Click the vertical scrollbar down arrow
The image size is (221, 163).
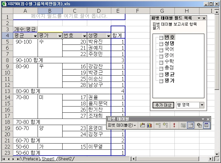tap(217, 154)
